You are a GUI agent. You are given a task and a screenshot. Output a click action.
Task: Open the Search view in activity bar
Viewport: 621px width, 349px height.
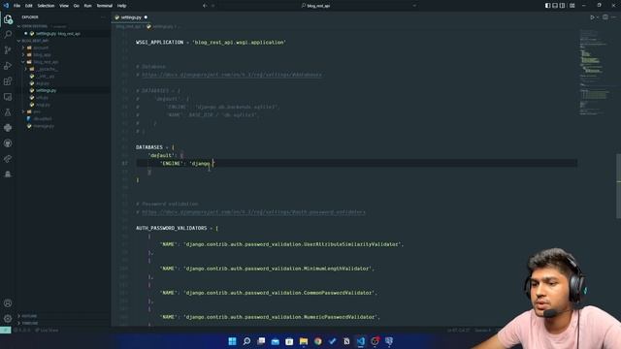point(8,35)
